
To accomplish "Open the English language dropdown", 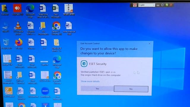I will click(147, 5).
